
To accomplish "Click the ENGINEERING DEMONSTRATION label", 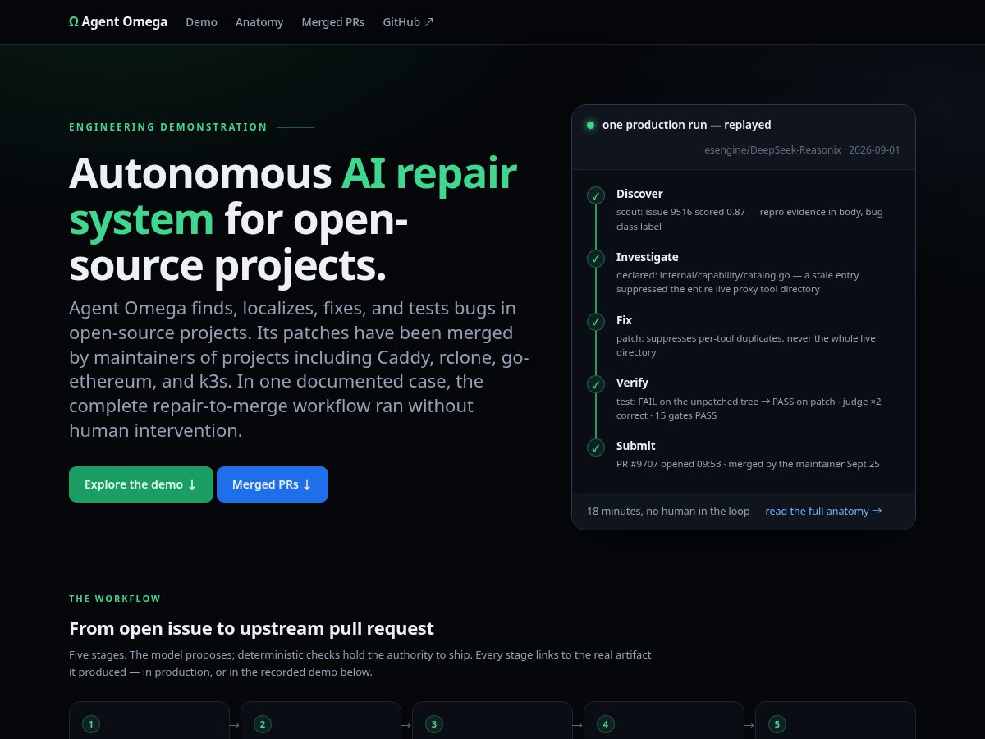I will click(168, 127).
